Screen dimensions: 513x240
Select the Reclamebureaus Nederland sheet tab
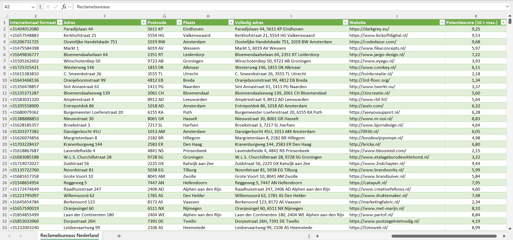70,235
